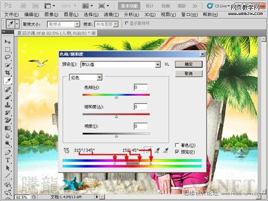Open the preset options menu icon
This screenshot has width=268, height=201.
pyautogui.click(x=166, y=64)
